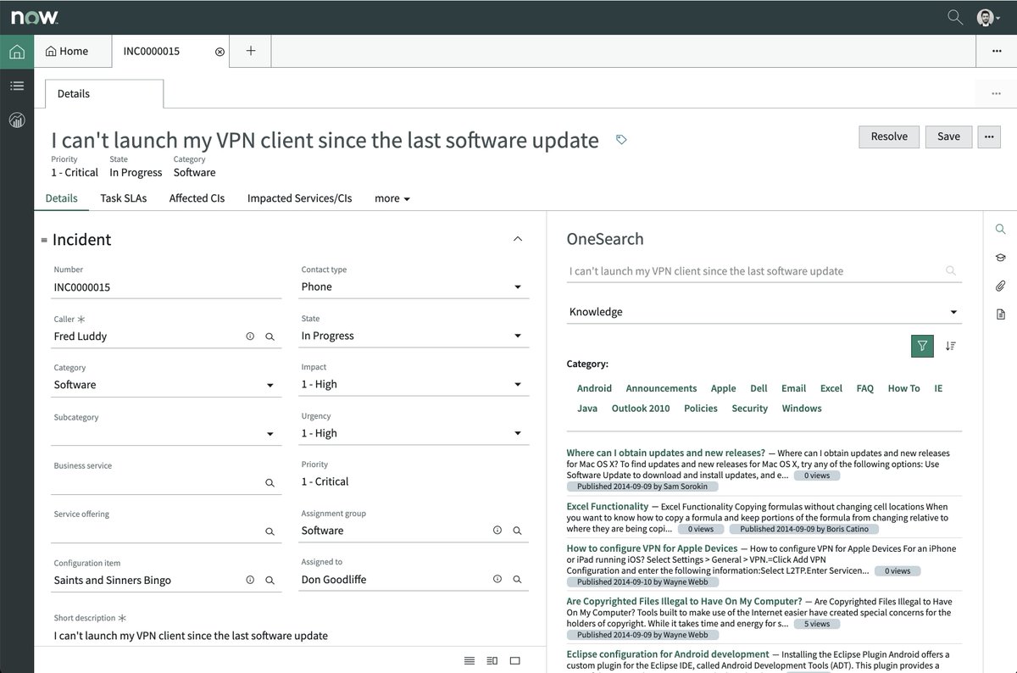Image resolution: width=1017 pixels, height=673 pixels.
Task: Open the Urgency dropdown
Action: pyautogui.click(x=414, y=434)
